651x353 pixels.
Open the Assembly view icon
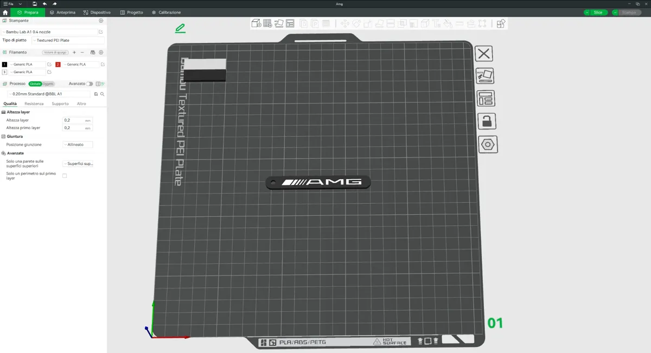pos(501,23)
